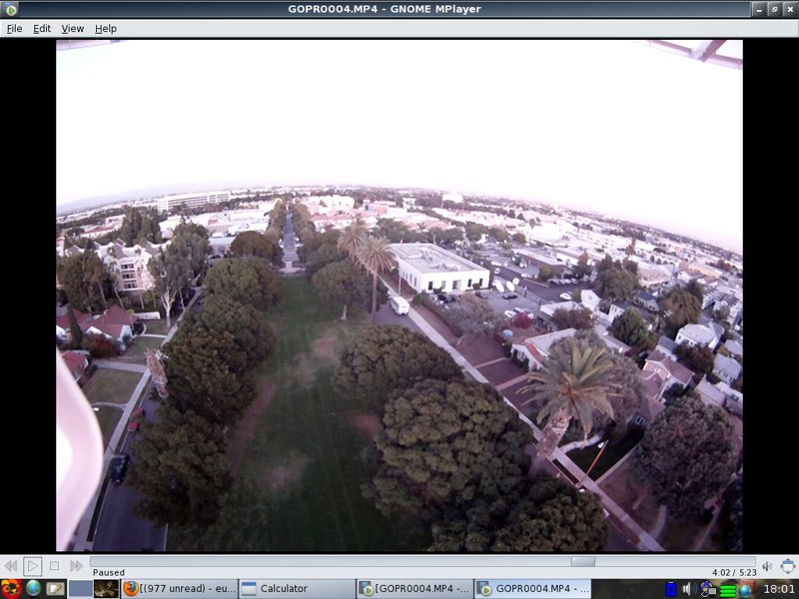Open the window menu in the title bar
Screen dimensions: 799x599
click(x=10, y=9)
